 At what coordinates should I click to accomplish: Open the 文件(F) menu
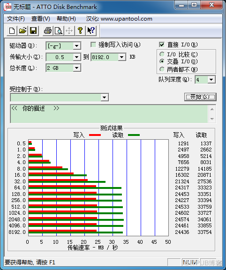pyautogui.click(x=15, y=19)
